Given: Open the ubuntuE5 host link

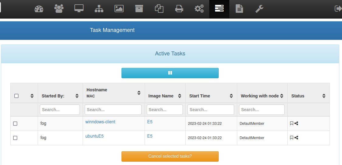Looking at the screenshot, I should point(94,136).
